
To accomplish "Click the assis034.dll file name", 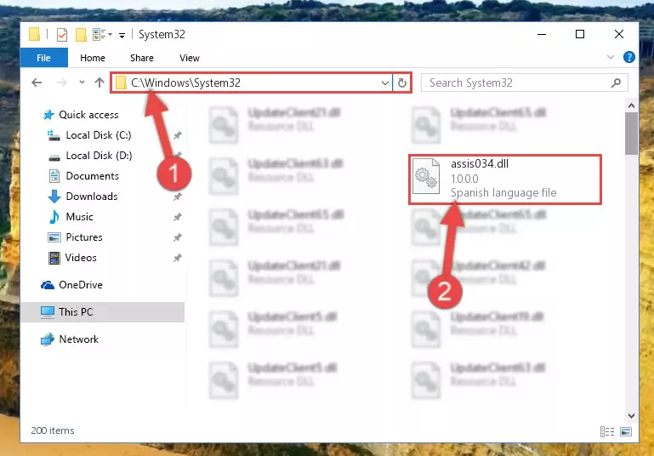I will (x=480, y=164).
